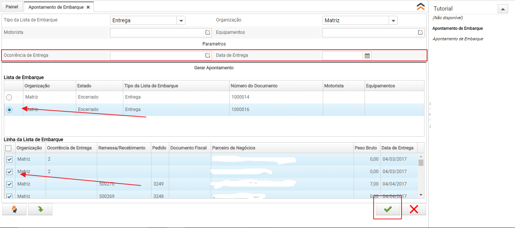
Task: Click the green down-arrow button
Action: (40, 210)
